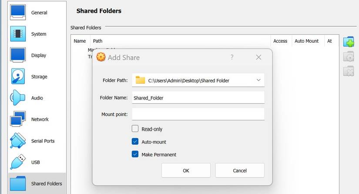359x194 pixels.
Task: Open Network settings icon
Action: click(18, 119)
